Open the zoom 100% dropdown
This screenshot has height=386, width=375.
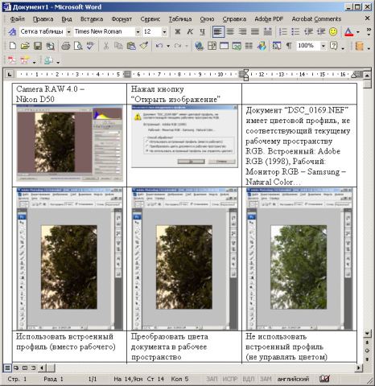pos(323,46)
